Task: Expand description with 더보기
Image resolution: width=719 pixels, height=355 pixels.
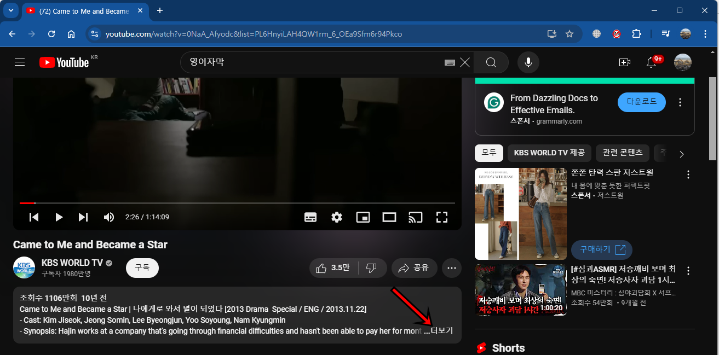Action: coord(441,331)
